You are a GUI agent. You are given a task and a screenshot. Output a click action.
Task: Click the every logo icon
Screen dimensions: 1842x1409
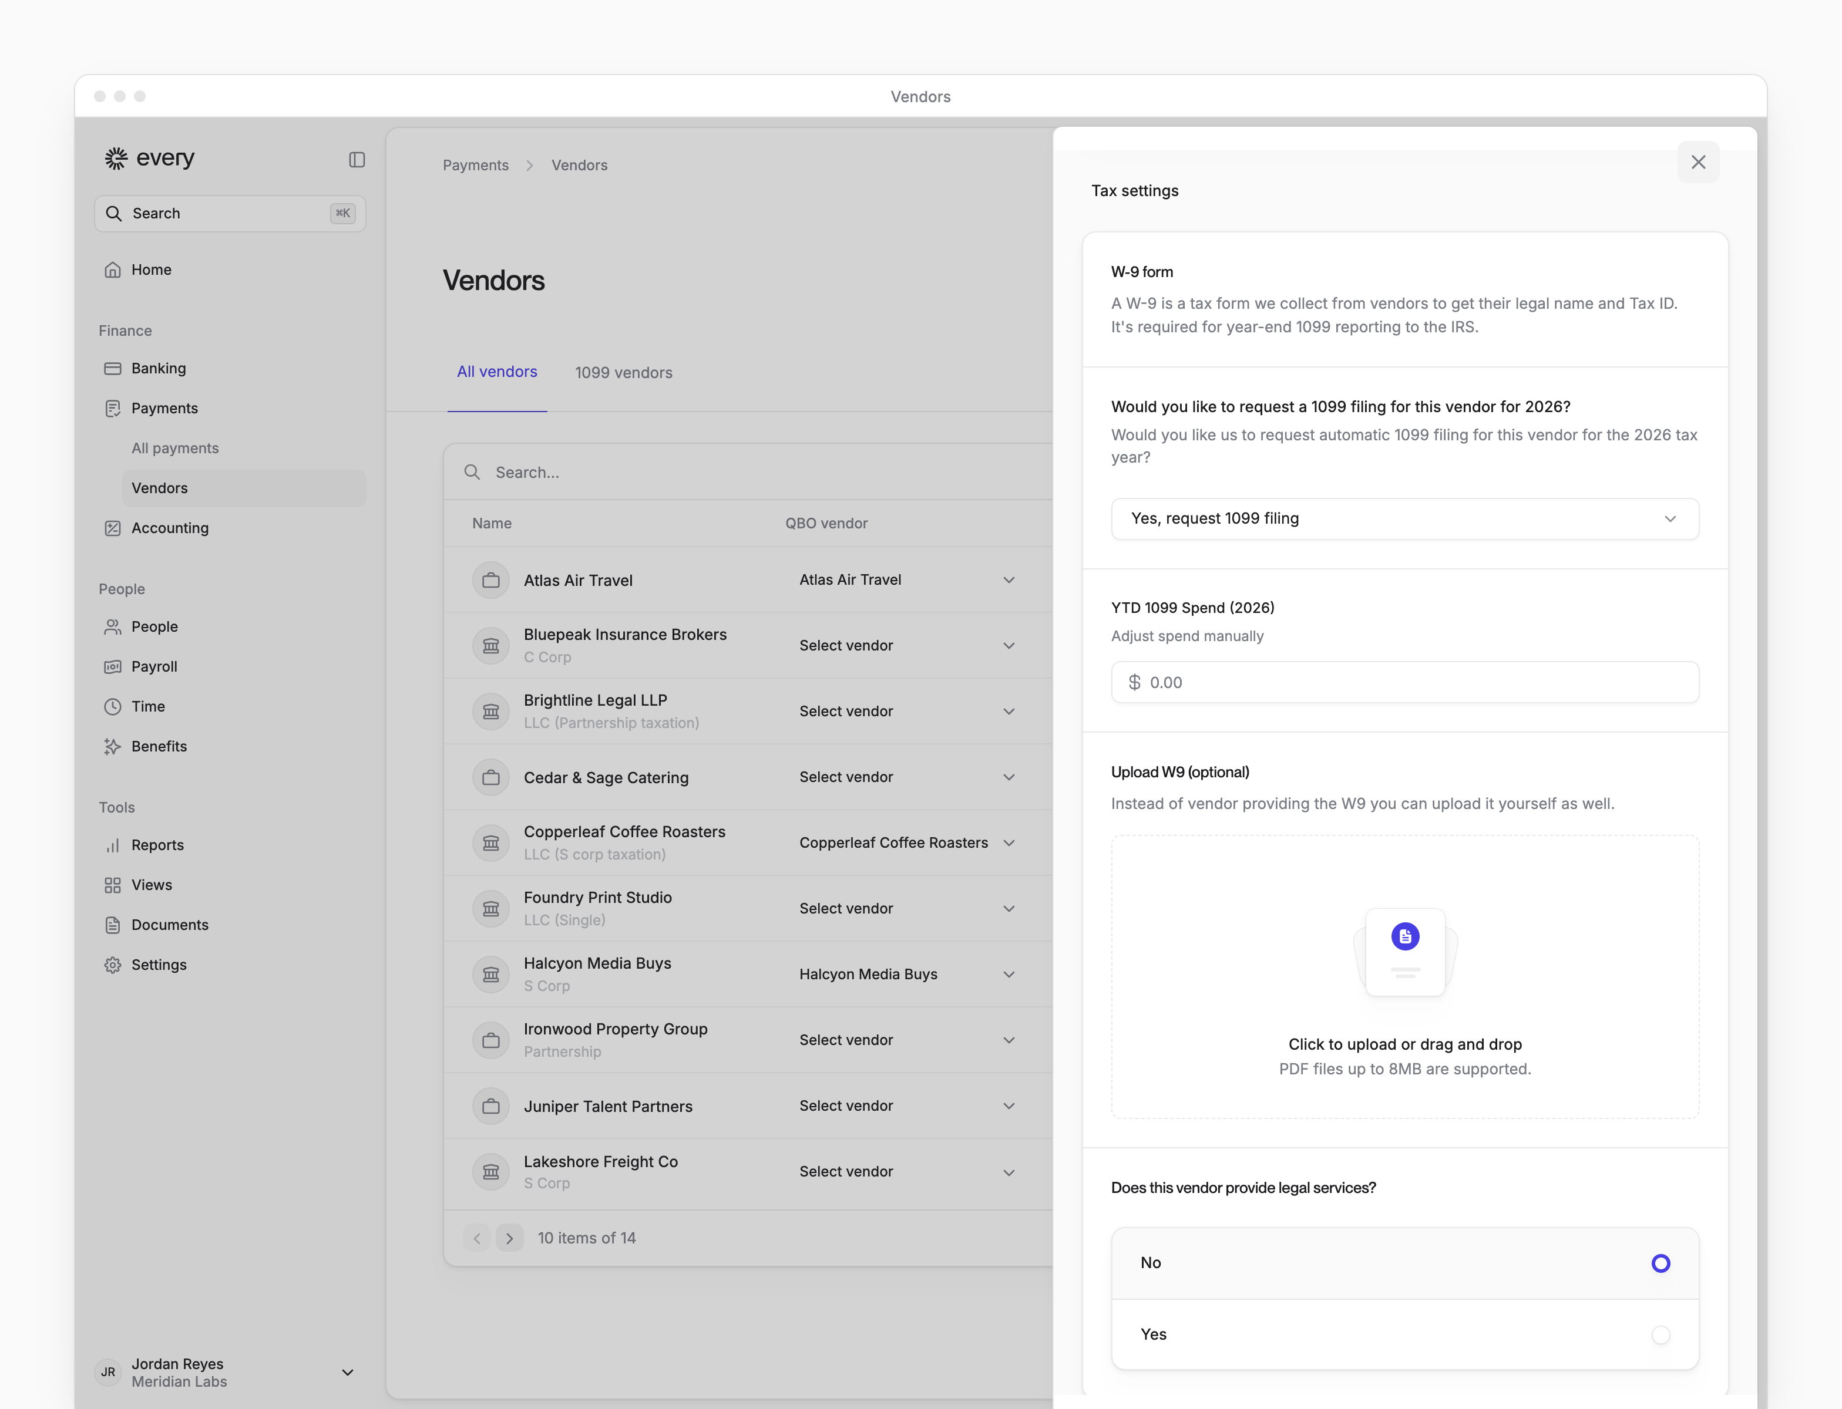coord(116,158)
